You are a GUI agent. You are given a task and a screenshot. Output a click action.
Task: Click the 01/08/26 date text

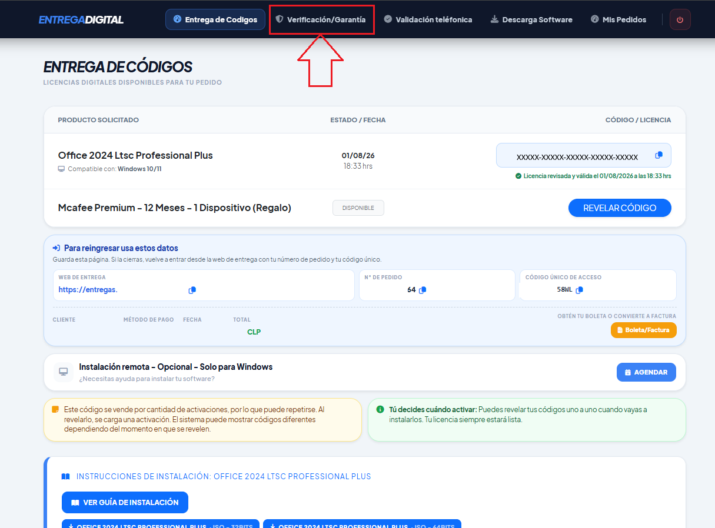pos(358,156)
